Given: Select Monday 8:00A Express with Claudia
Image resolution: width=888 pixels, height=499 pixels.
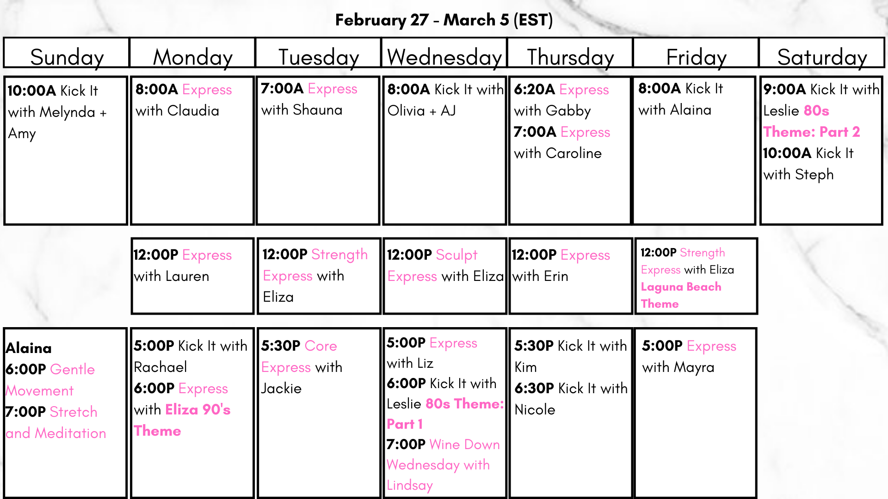Looking at the screenshot, I should click(184, 100).
